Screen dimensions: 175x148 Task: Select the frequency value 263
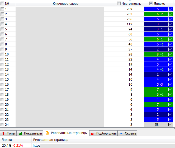[x=129, y=14]
